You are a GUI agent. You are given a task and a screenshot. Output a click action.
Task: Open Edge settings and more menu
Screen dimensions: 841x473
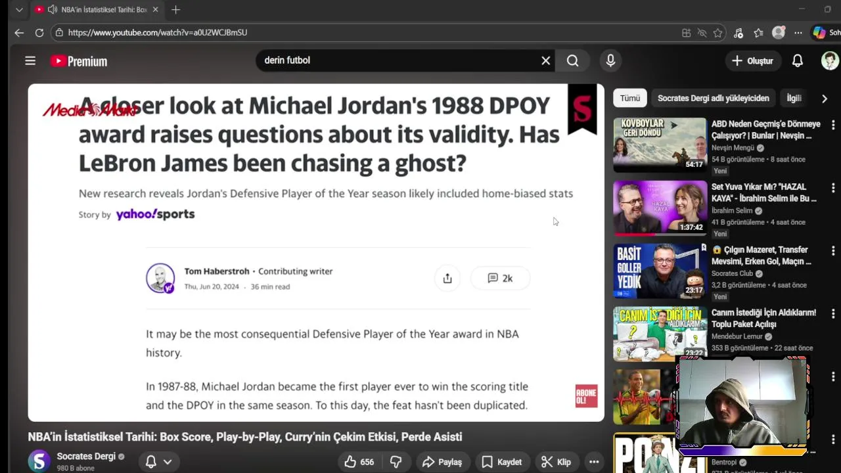pos(798,33)
